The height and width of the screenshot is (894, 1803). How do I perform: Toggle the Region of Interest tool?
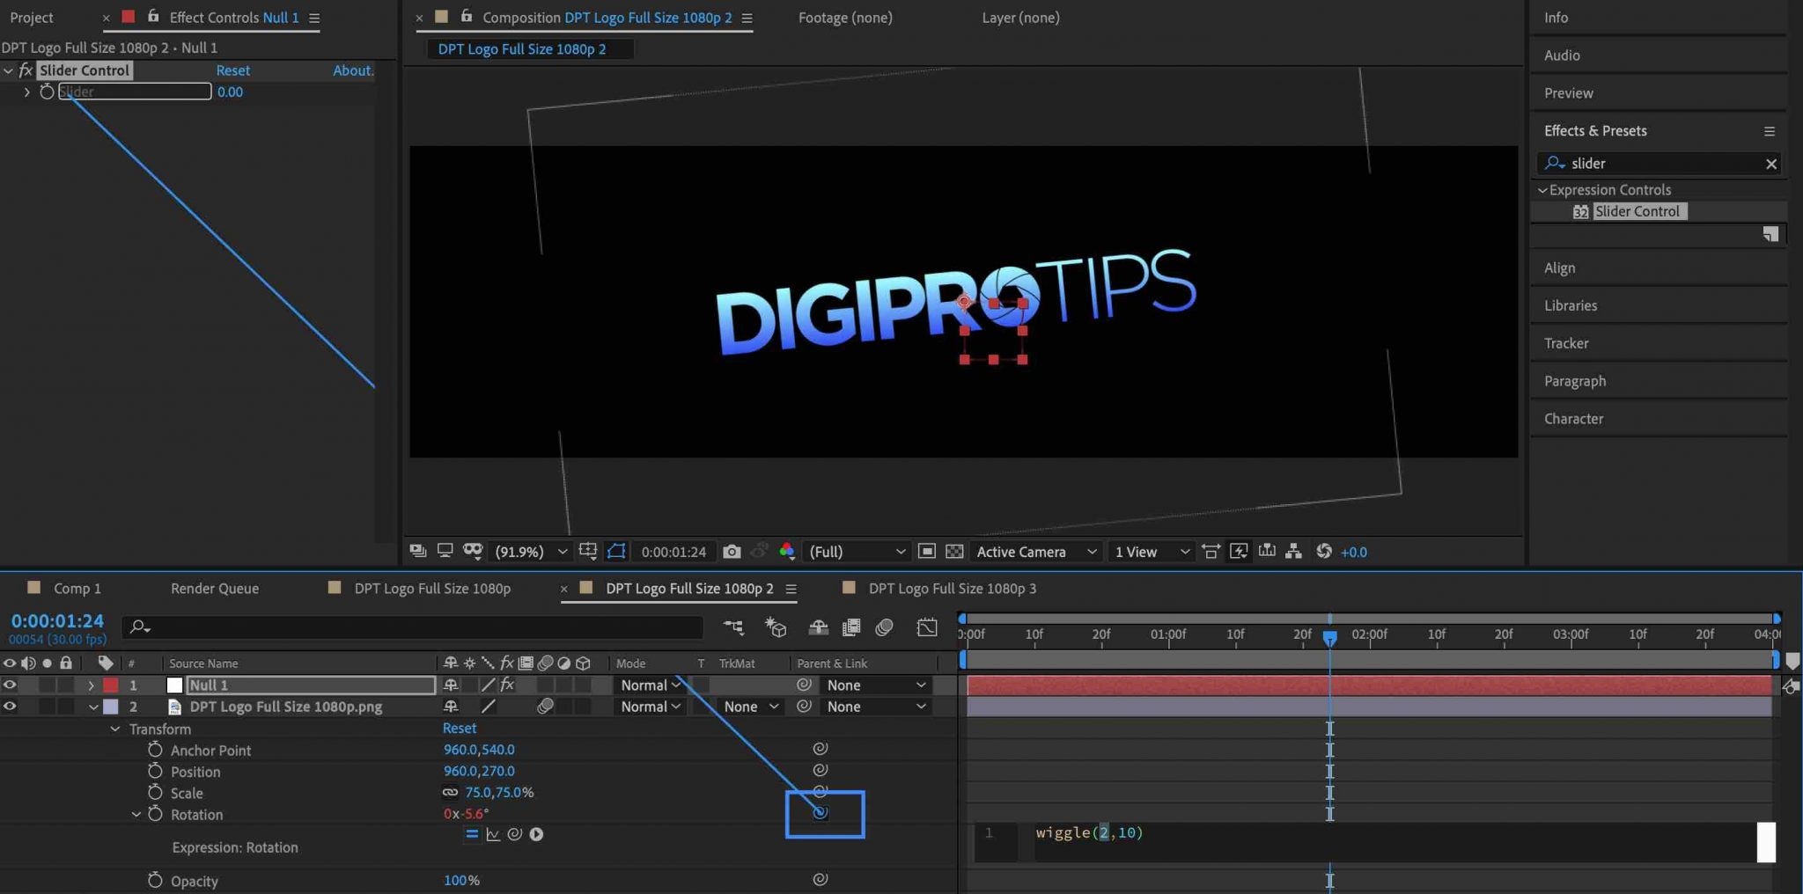pos(617,552)
